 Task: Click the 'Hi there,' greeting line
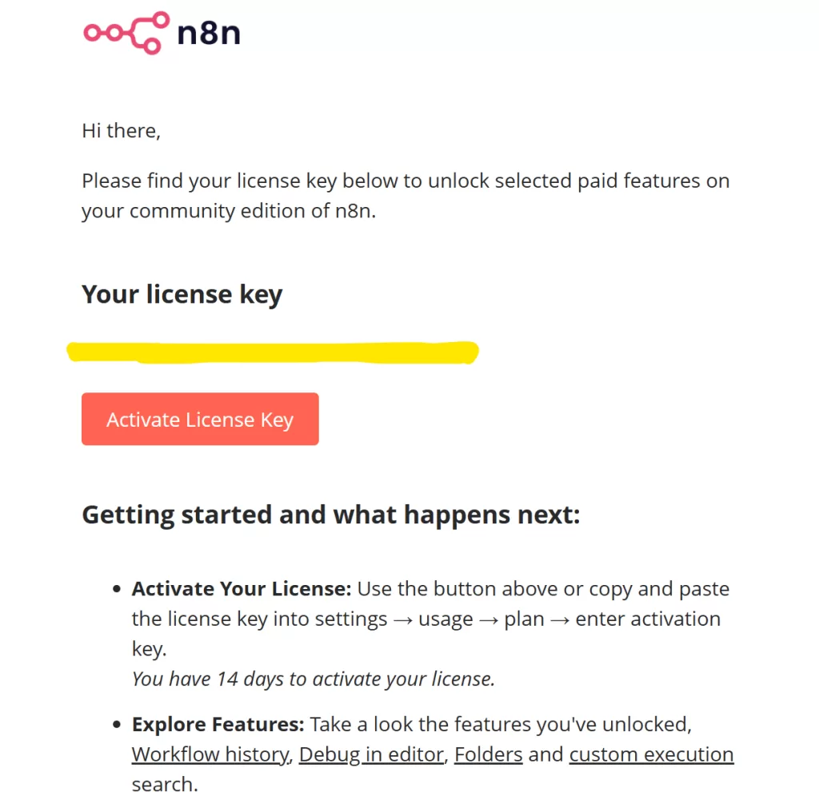click(x=121, y=130)
